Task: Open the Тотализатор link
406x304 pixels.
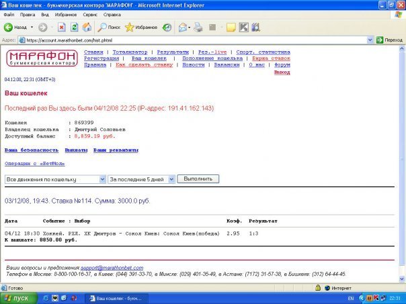Action: [130, 52]
